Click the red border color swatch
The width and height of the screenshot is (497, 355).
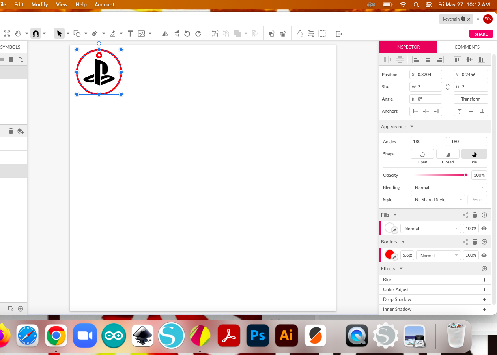click(x=389, y=254)
